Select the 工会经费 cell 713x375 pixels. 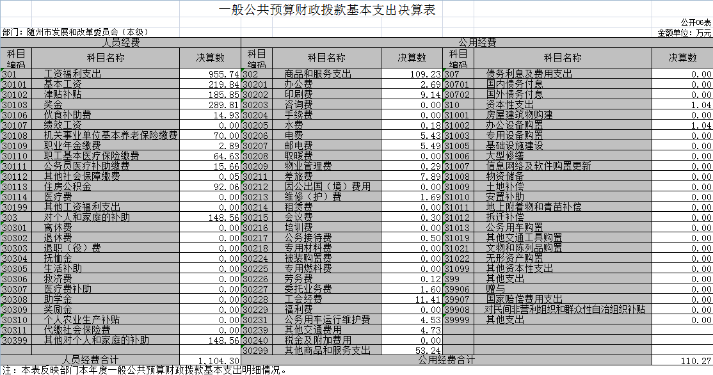(x=303, y=299)
